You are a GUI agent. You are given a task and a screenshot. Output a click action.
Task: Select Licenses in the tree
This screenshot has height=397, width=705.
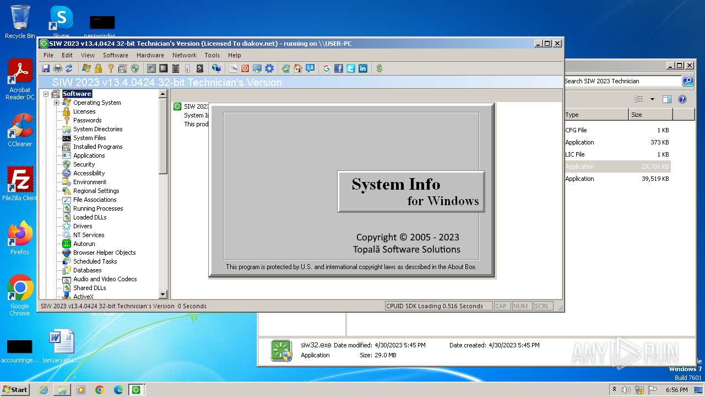click(x=84, y=111)
